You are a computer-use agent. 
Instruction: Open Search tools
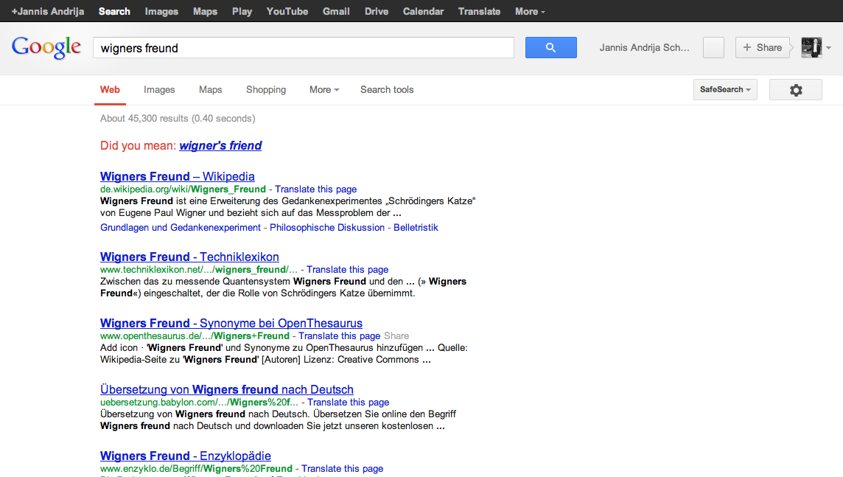click(x=387, y=90)
